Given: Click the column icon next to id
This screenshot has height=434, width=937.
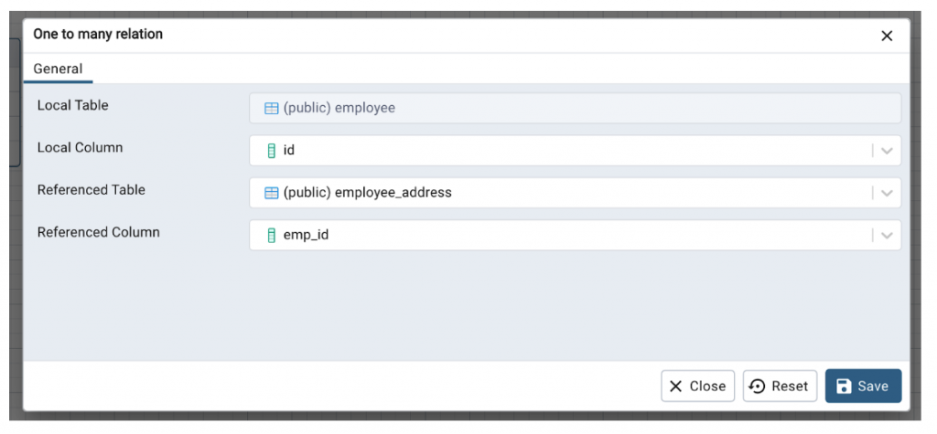Looking at the screenshot, I should pos(271,151).
